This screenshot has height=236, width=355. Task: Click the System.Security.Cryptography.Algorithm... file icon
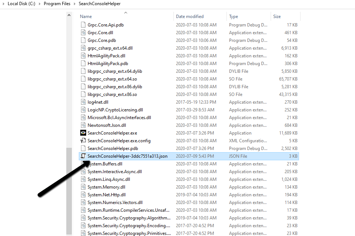click(x=83, y=218)
